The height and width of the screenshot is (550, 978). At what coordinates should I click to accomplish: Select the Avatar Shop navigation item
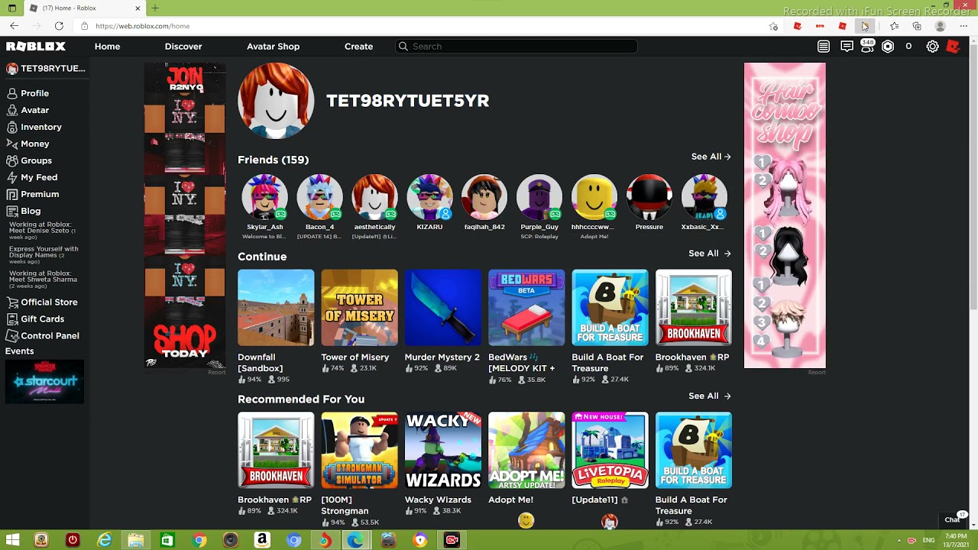[x=273, y=47]
